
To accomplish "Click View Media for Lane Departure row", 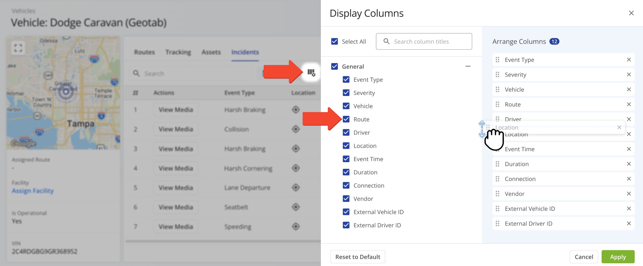I will tap(176, 188).
